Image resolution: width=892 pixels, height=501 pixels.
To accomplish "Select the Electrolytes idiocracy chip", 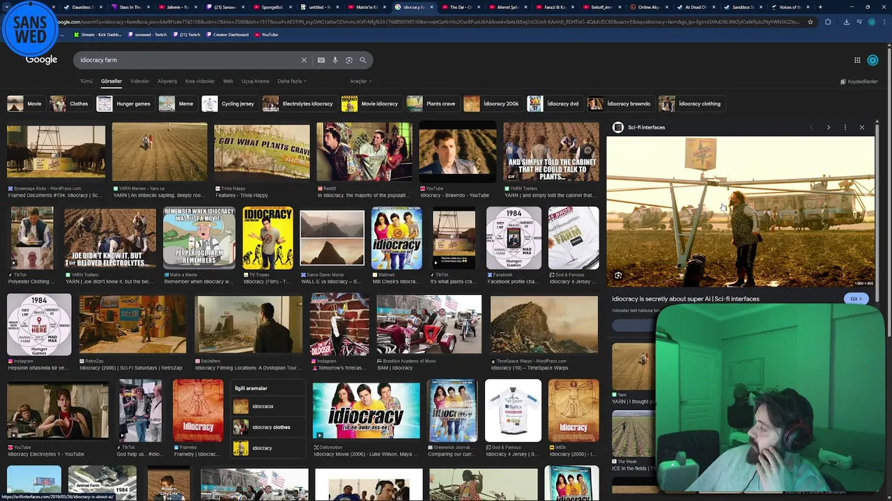I will pos(298,104).
